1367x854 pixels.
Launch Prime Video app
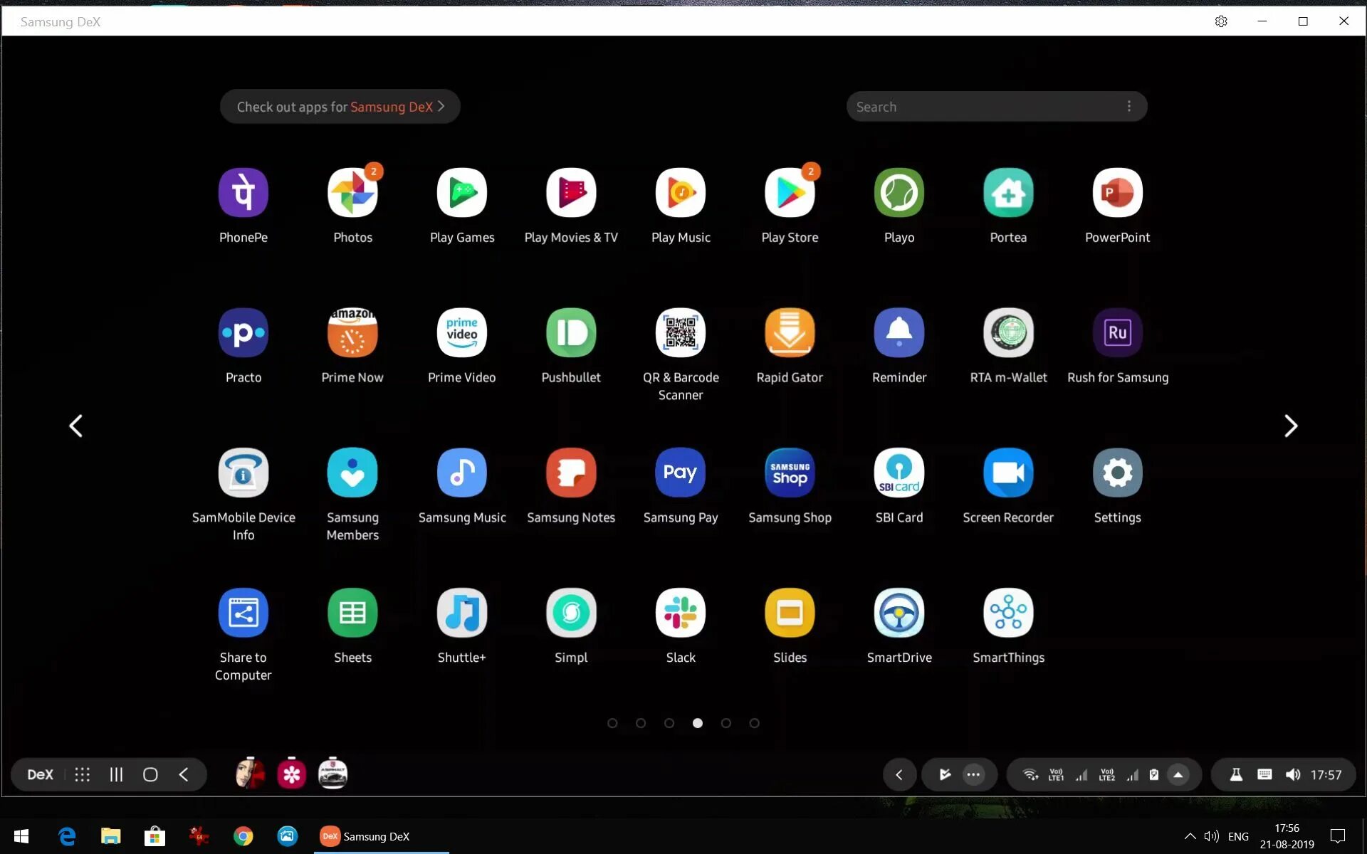461,333
